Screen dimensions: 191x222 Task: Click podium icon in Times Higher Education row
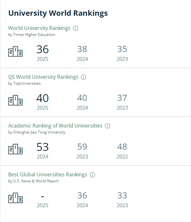pos(15,52)
